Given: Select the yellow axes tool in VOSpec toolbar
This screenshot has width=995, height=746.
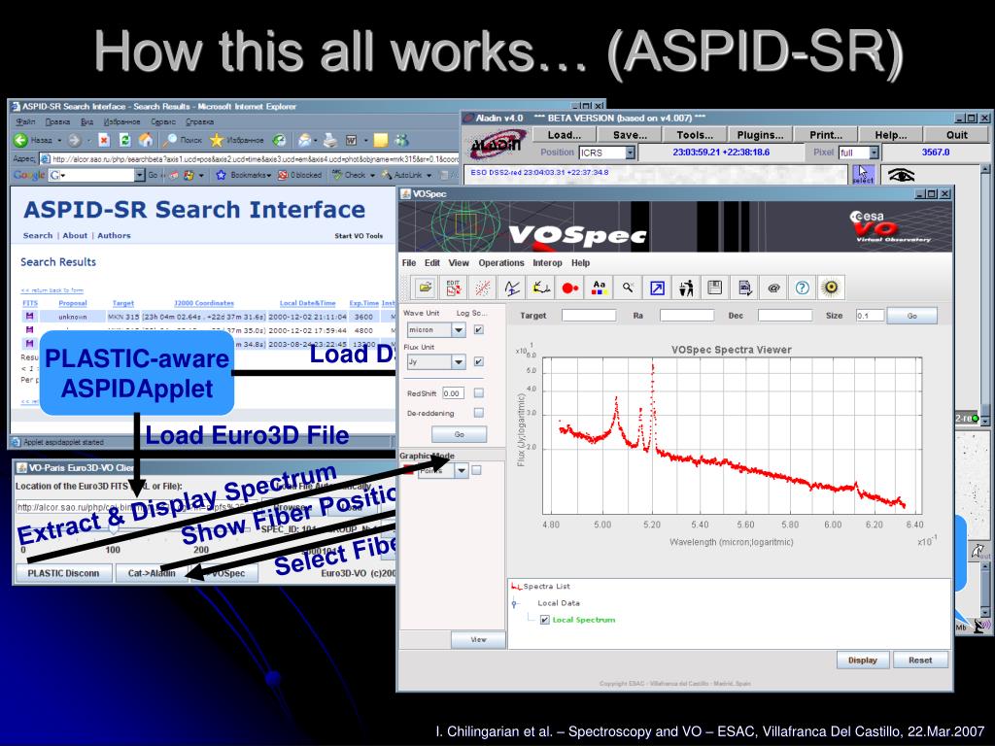Looking at the screenshot, I should 540,288.
